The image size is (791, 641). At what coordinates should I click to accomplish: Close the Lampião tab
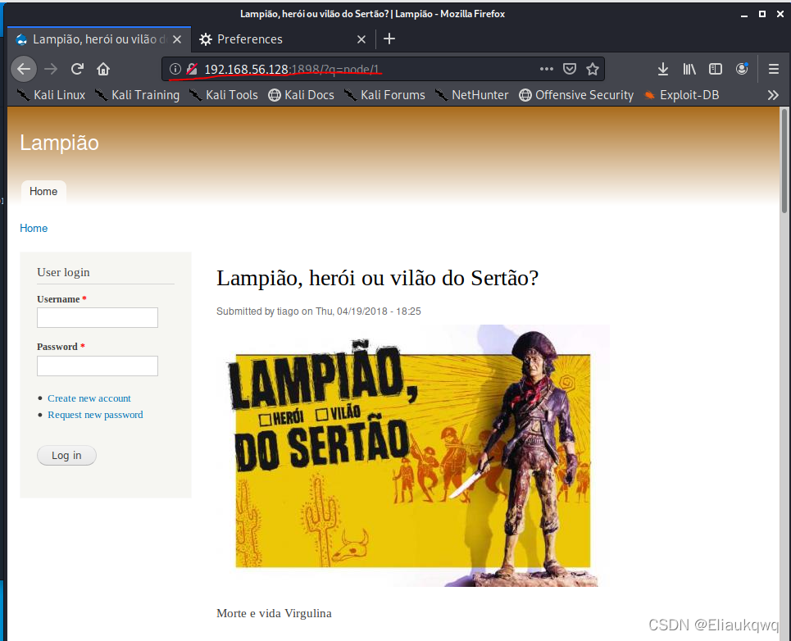pyautogui.click(x=177, y=39)
